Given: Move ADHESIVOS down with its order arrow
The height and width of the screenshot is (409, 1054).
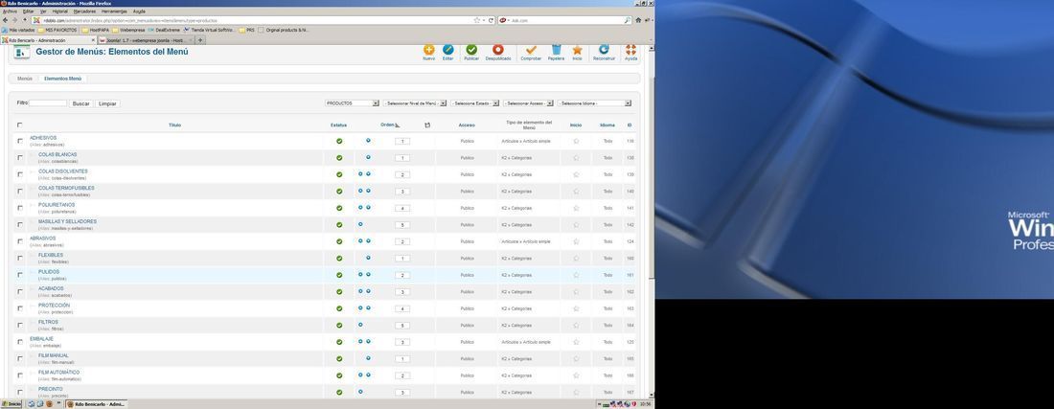Looking at the screenshot, I should pos(368,140).
